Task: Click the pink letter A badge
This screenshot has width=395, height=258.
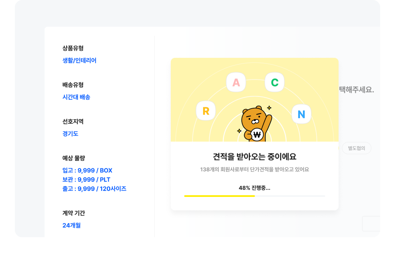Action: (x=236, y=82)
